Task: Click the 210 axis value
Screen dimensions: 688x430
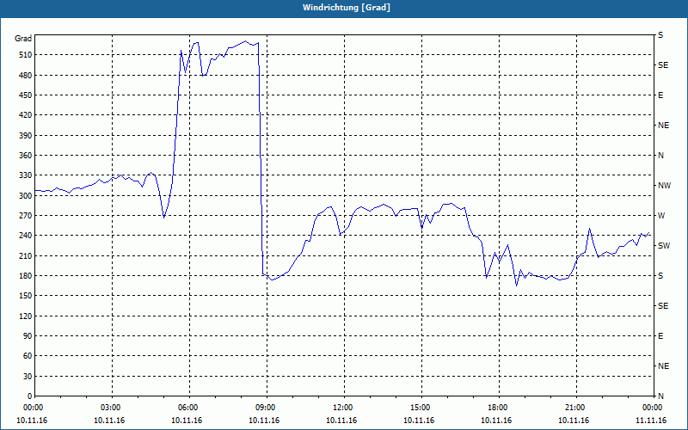Action: (26, 255)
